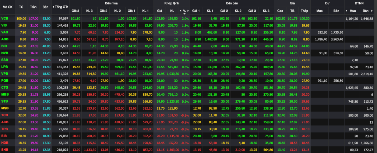Sort by the Cao high price header
This screenshot has width=377, height=153.
tap(280, 11)
